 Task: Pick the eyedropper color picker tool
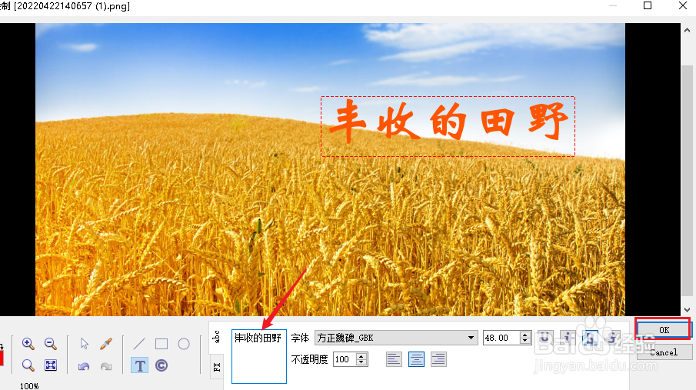coord(106,343)
